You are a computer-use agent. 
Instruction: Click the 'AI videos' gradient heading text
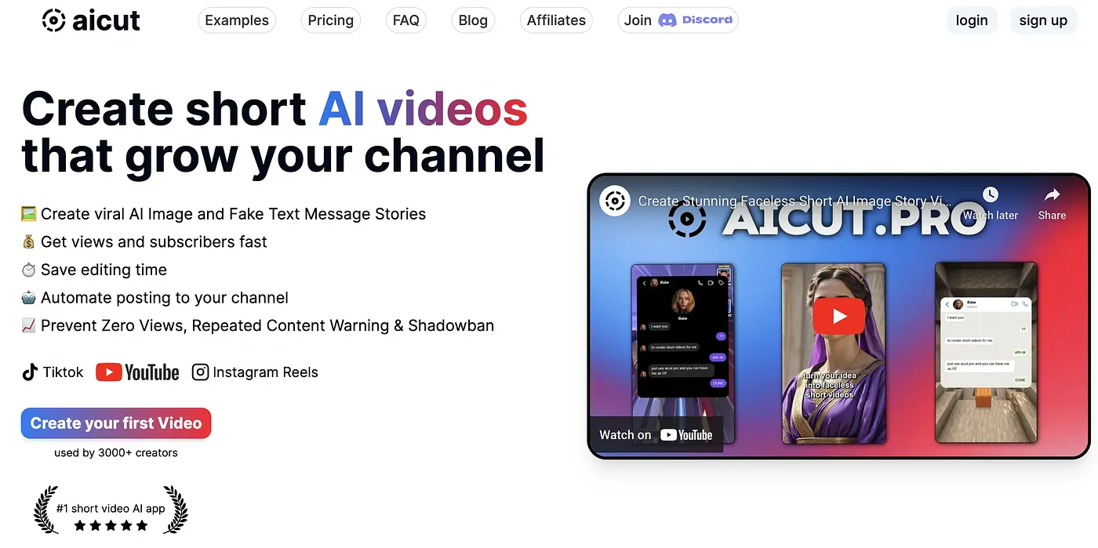pos(423,108)
